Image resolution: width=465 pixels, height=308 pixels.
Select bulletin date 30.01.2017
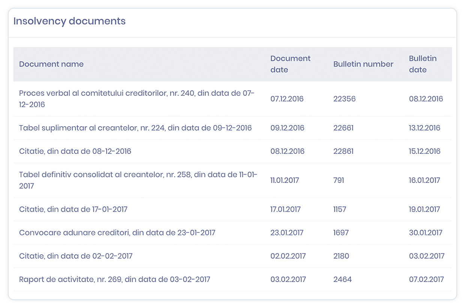426,233
